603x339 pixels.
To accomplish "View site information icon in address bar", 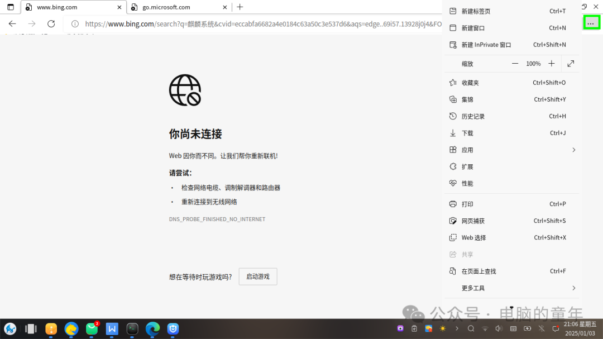I will 74,24.
